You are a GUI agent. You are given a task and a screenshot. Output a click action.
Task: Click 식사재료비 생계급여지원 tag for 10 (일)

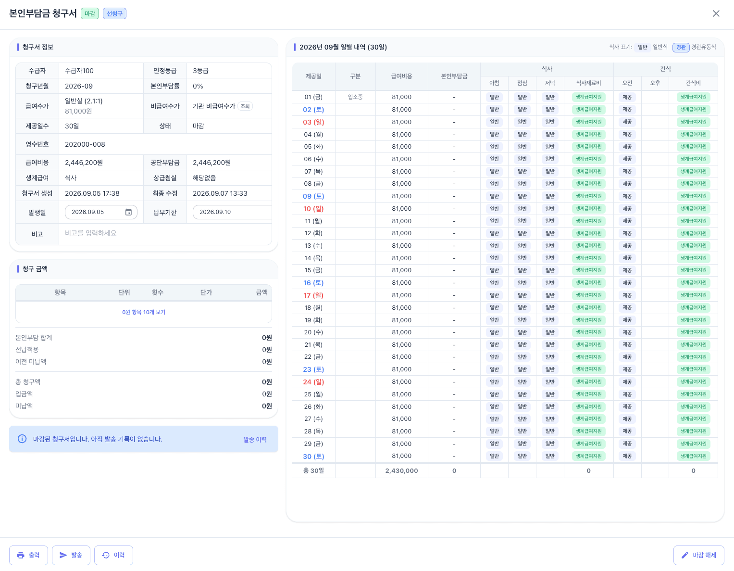click(x=588, y=209)
